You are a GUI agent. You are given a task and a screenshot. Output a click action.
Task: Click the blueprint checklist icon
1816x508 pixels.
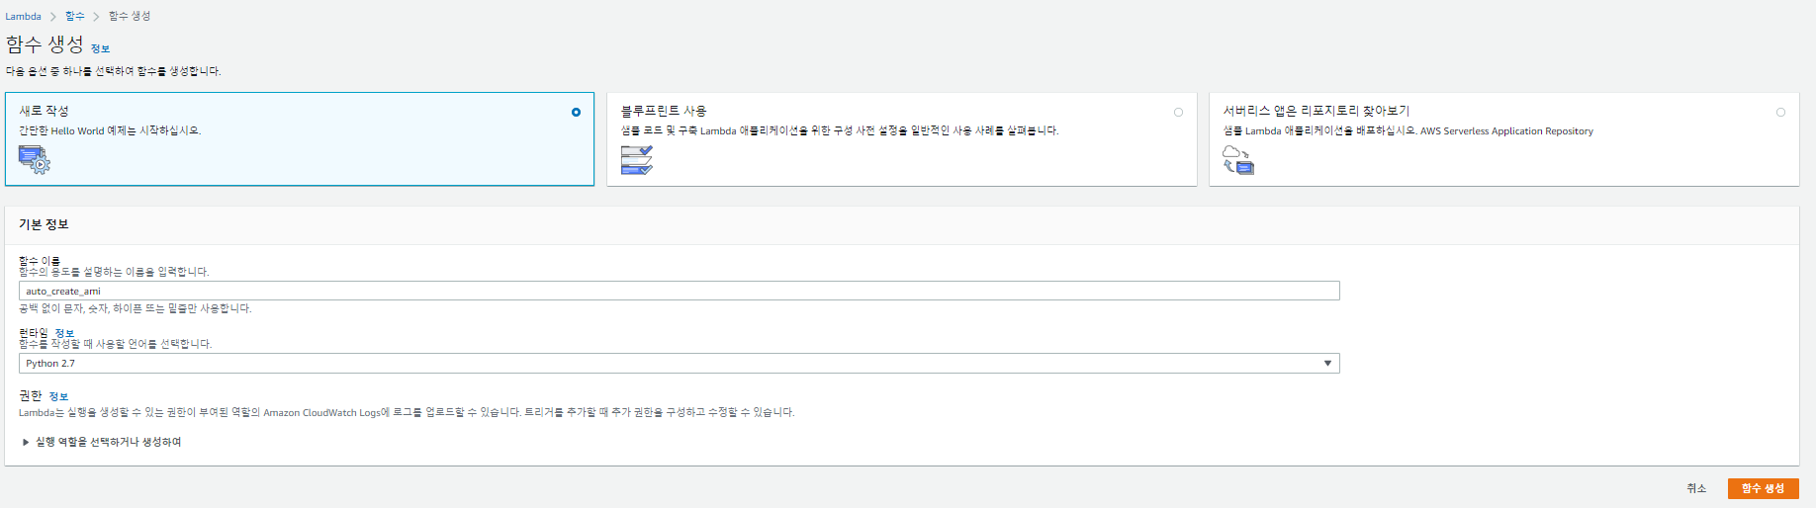click(x=636, y=160)
